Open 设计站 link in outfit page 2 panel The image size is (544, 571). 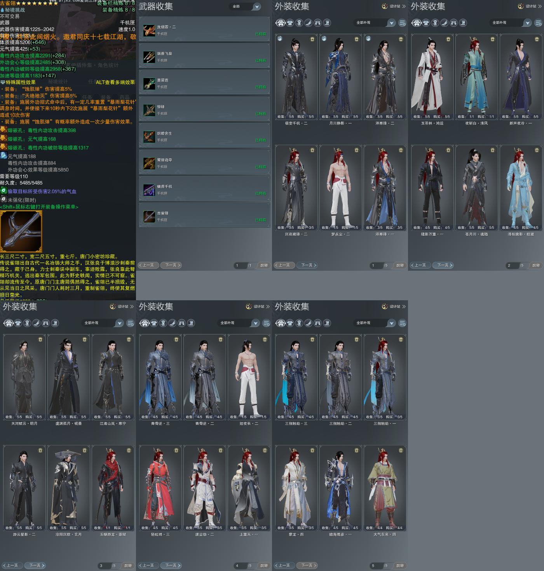[530, 6]
